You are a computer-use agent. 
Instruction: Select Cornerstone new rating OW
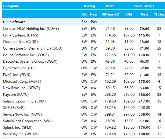[x=94, y=48]
